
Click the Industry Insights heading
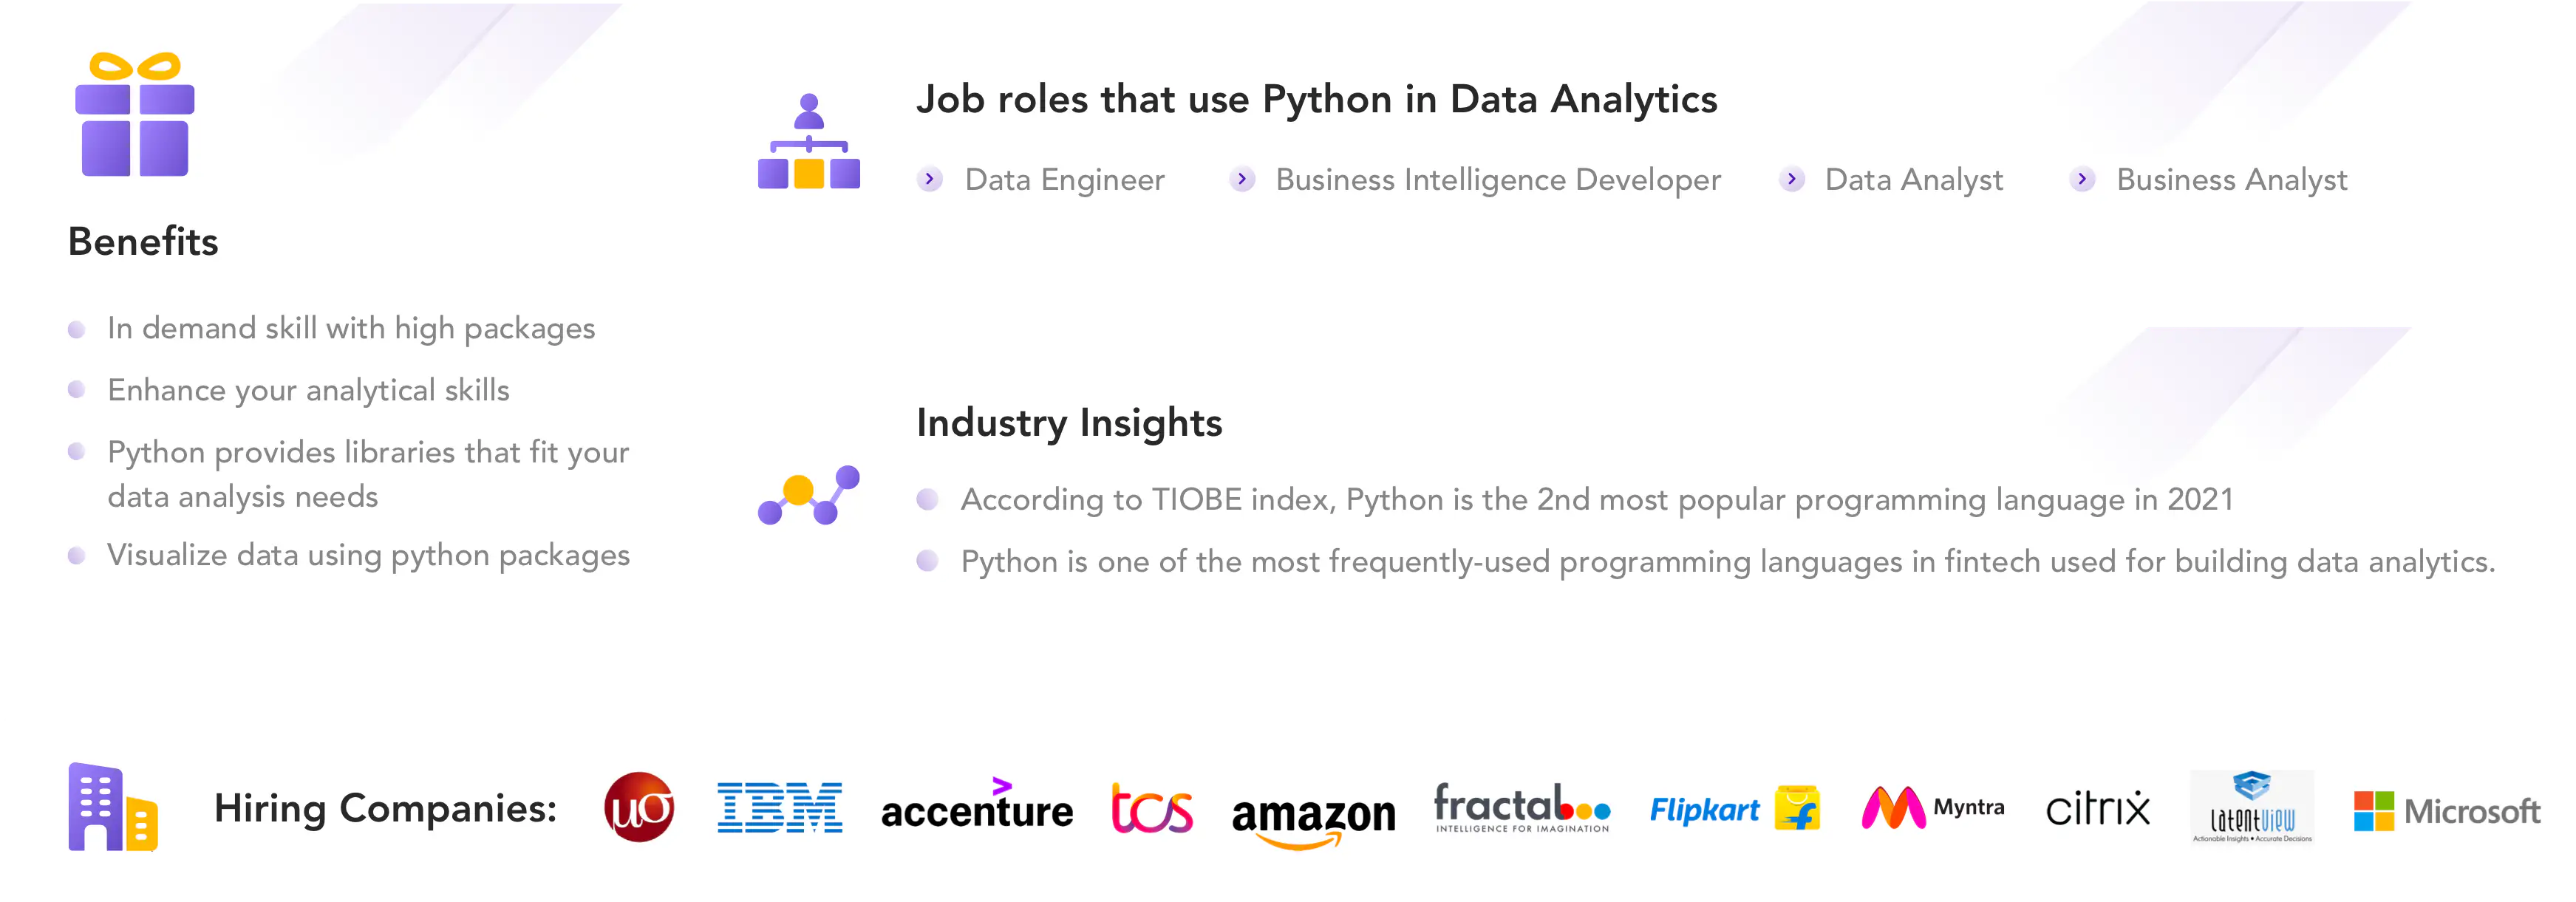(1069, 423)
